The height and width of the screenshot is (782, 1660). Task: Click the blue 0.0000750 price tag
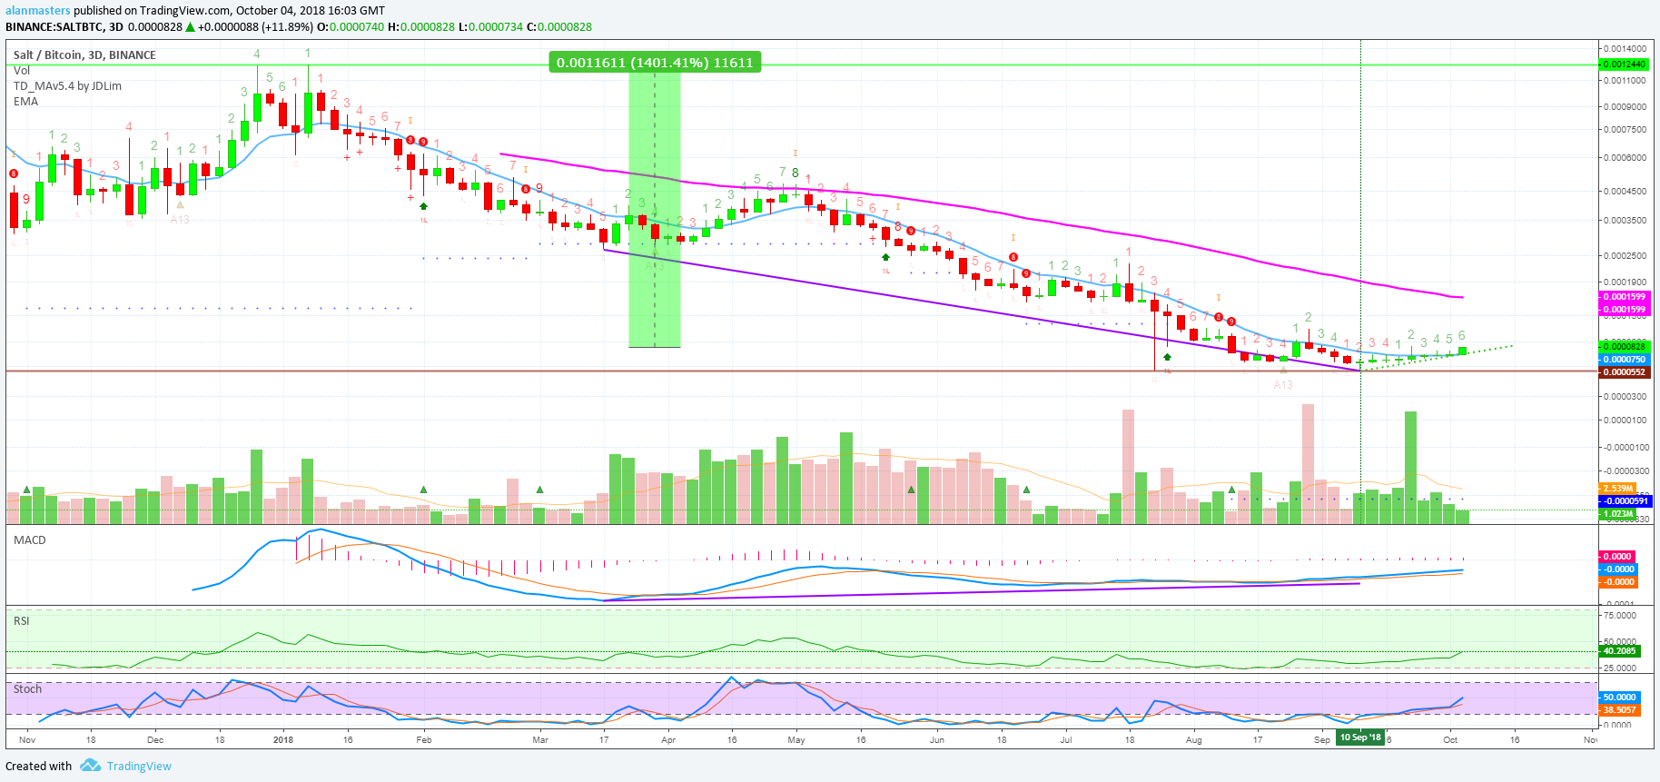(x=1624, y=359)
